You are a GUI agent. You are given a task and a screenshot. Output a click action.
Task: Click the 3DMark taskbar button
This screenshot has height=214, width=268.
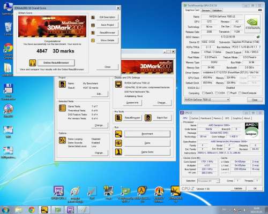click(44, 210)
